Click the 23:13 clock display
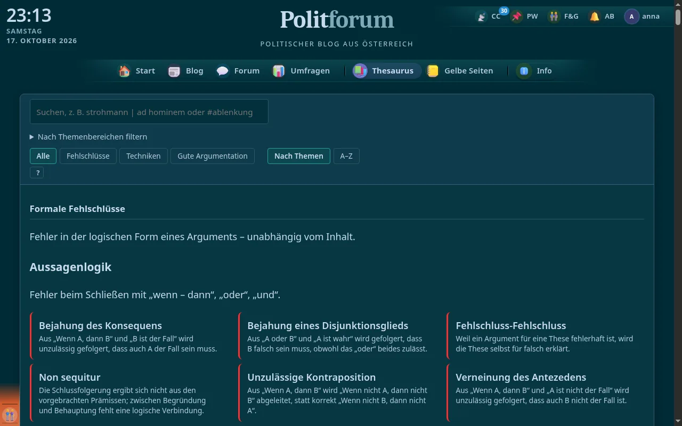This screenshot has height=426, width=682. click(29, 15)
